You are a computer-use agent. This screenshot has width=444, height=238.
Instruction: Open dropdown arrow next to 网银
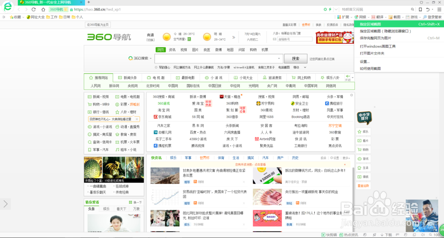369,17
